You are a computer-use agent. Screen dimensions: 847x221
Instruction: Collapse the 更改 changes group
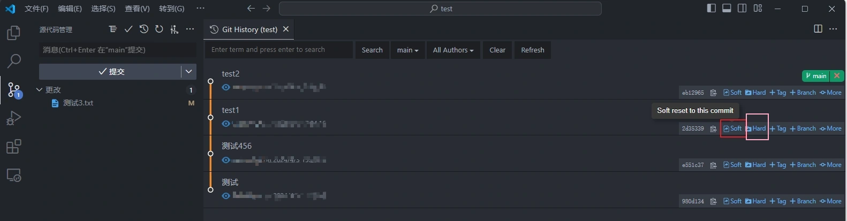[x=39, y=90]
